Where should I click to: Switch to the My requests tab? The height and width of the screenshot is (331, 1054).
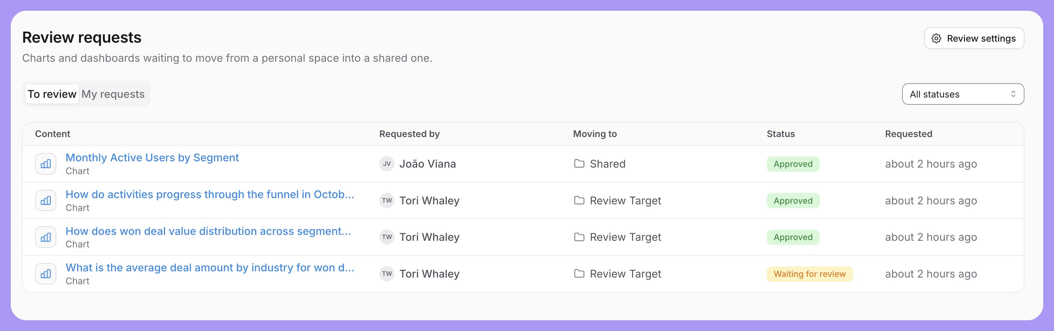point(113,94)
